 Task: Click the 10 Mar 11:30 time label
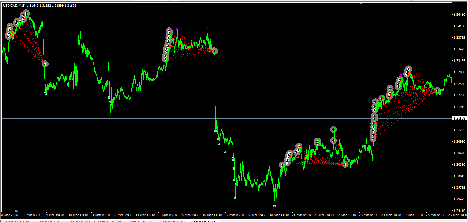pyautogui.click(x=78, y=215)
